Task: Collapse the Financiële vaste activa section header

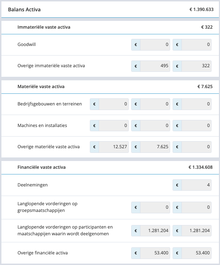Action: 110,167
